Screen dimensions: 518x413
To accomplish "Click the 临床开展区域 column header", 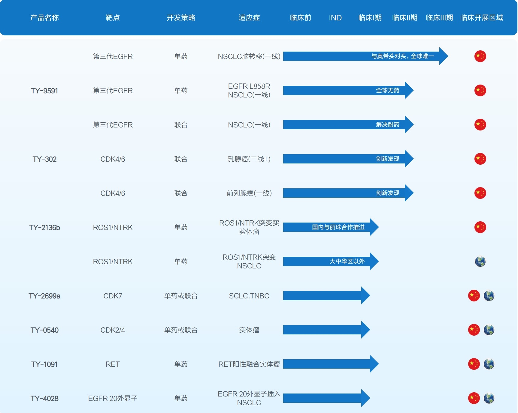I will click(x=481, y=18).
